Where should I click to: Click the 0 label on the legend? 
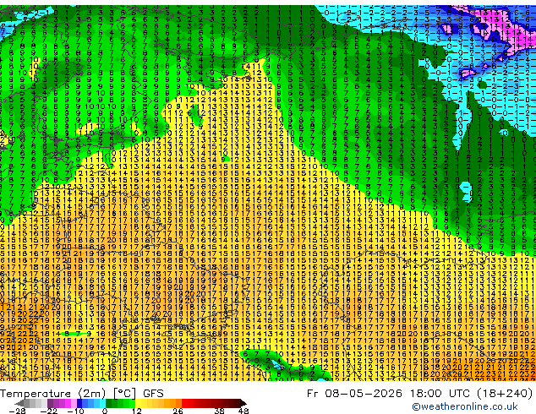[105, 411]
